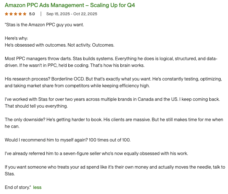Click the green less text to shorten review
Screen dimensions: 228x194
tap(37, 187)
